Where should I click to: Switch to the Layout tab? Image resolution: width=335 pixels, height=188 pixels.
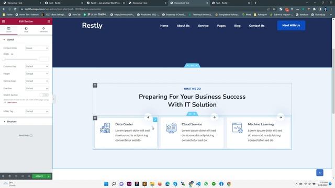[8, 29]
